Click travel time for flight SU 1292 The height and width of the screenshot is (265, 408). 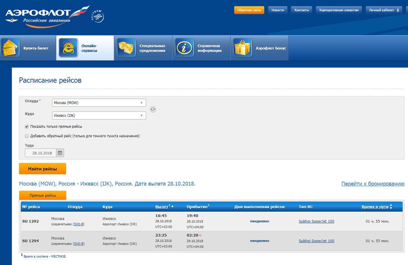pos(377,221)
